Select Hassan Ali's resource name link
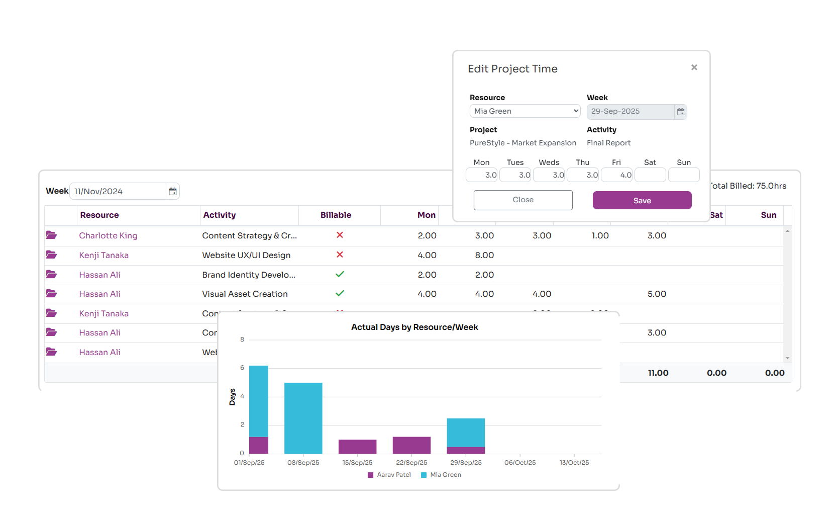The width and height of the screenshot is (839, 507). pos(99,275)
